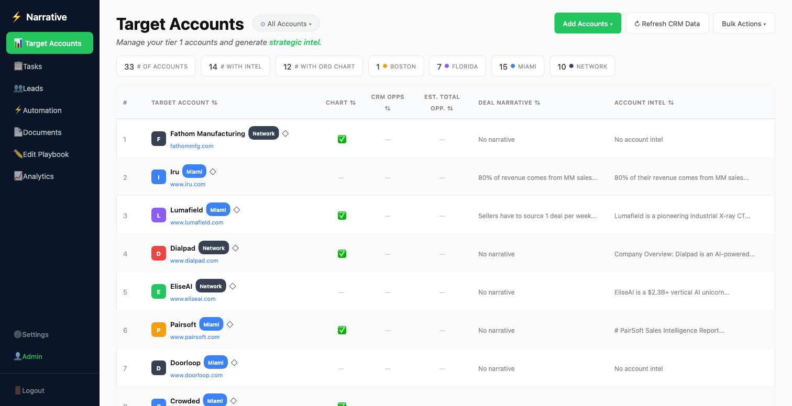Sort by Est. Total Opp. column arrows
This screenshot has height=406, width=792.
[450, 108]
